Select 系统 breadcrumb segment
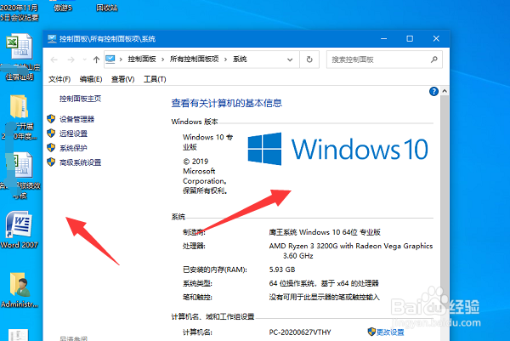 [240, 60]
